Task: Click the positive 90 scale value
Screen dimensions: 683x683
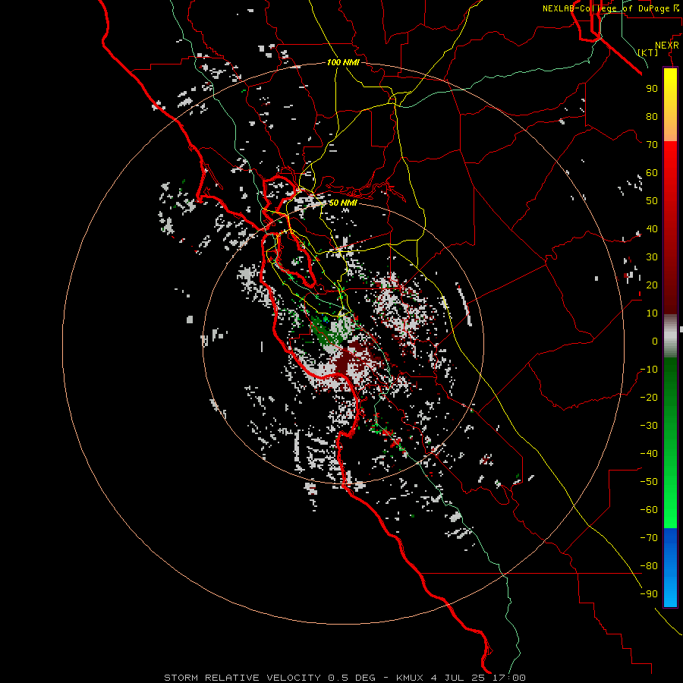Action: point(652,89)
